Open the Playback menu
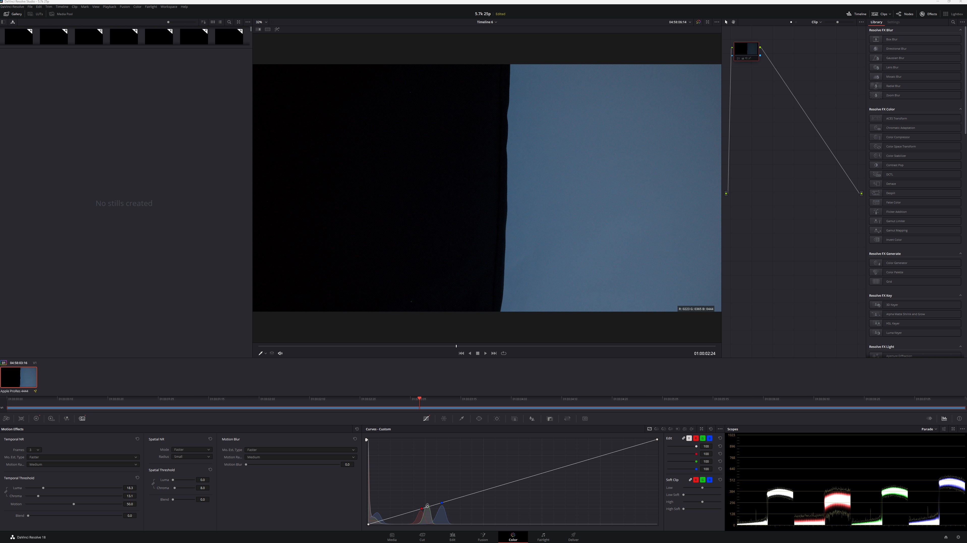The height and width of the screenshot is (543, 967). pyautogui.click(x=109, y=6)
